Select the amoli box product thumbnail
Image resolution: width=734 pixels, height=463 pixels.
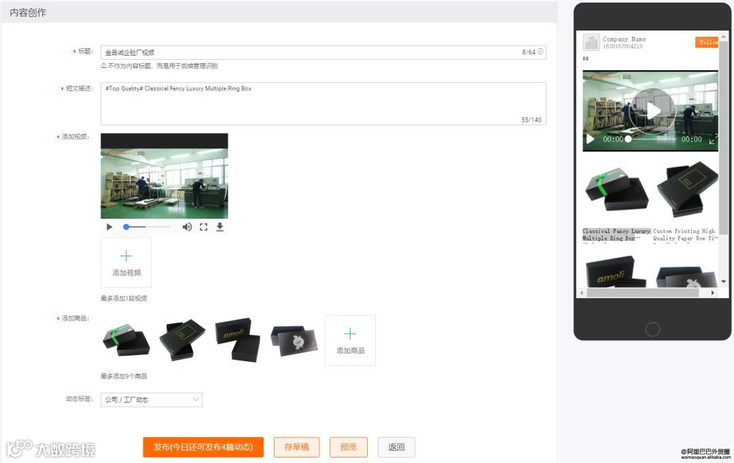(238, 340)
